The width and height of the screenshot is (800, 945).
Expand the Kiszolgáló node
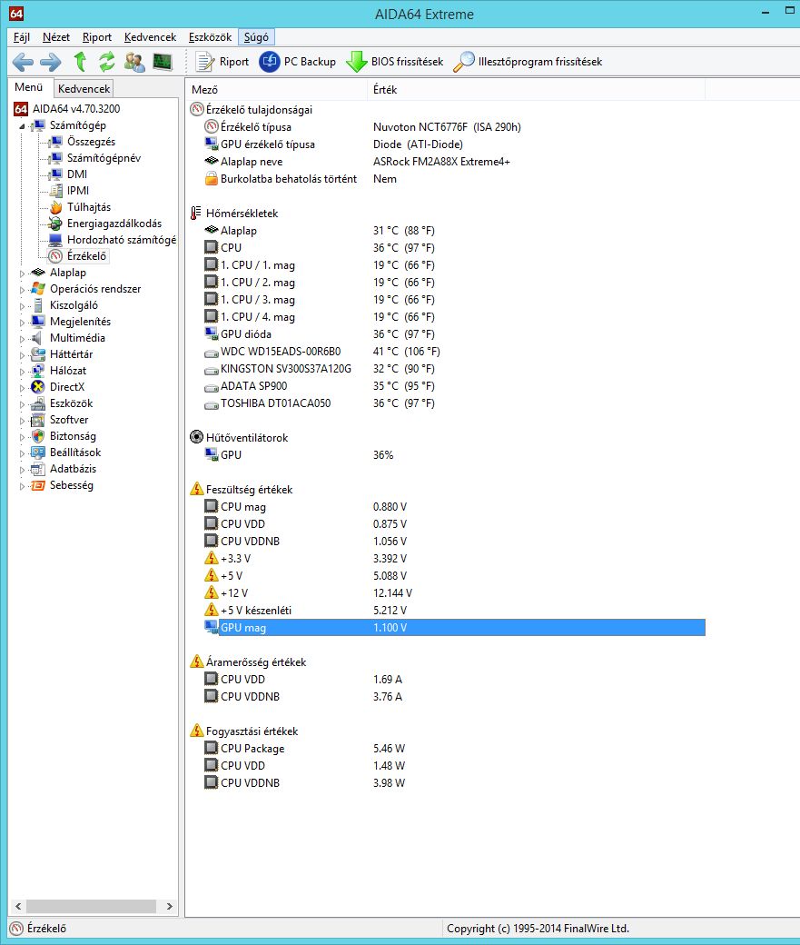(23, 305)
